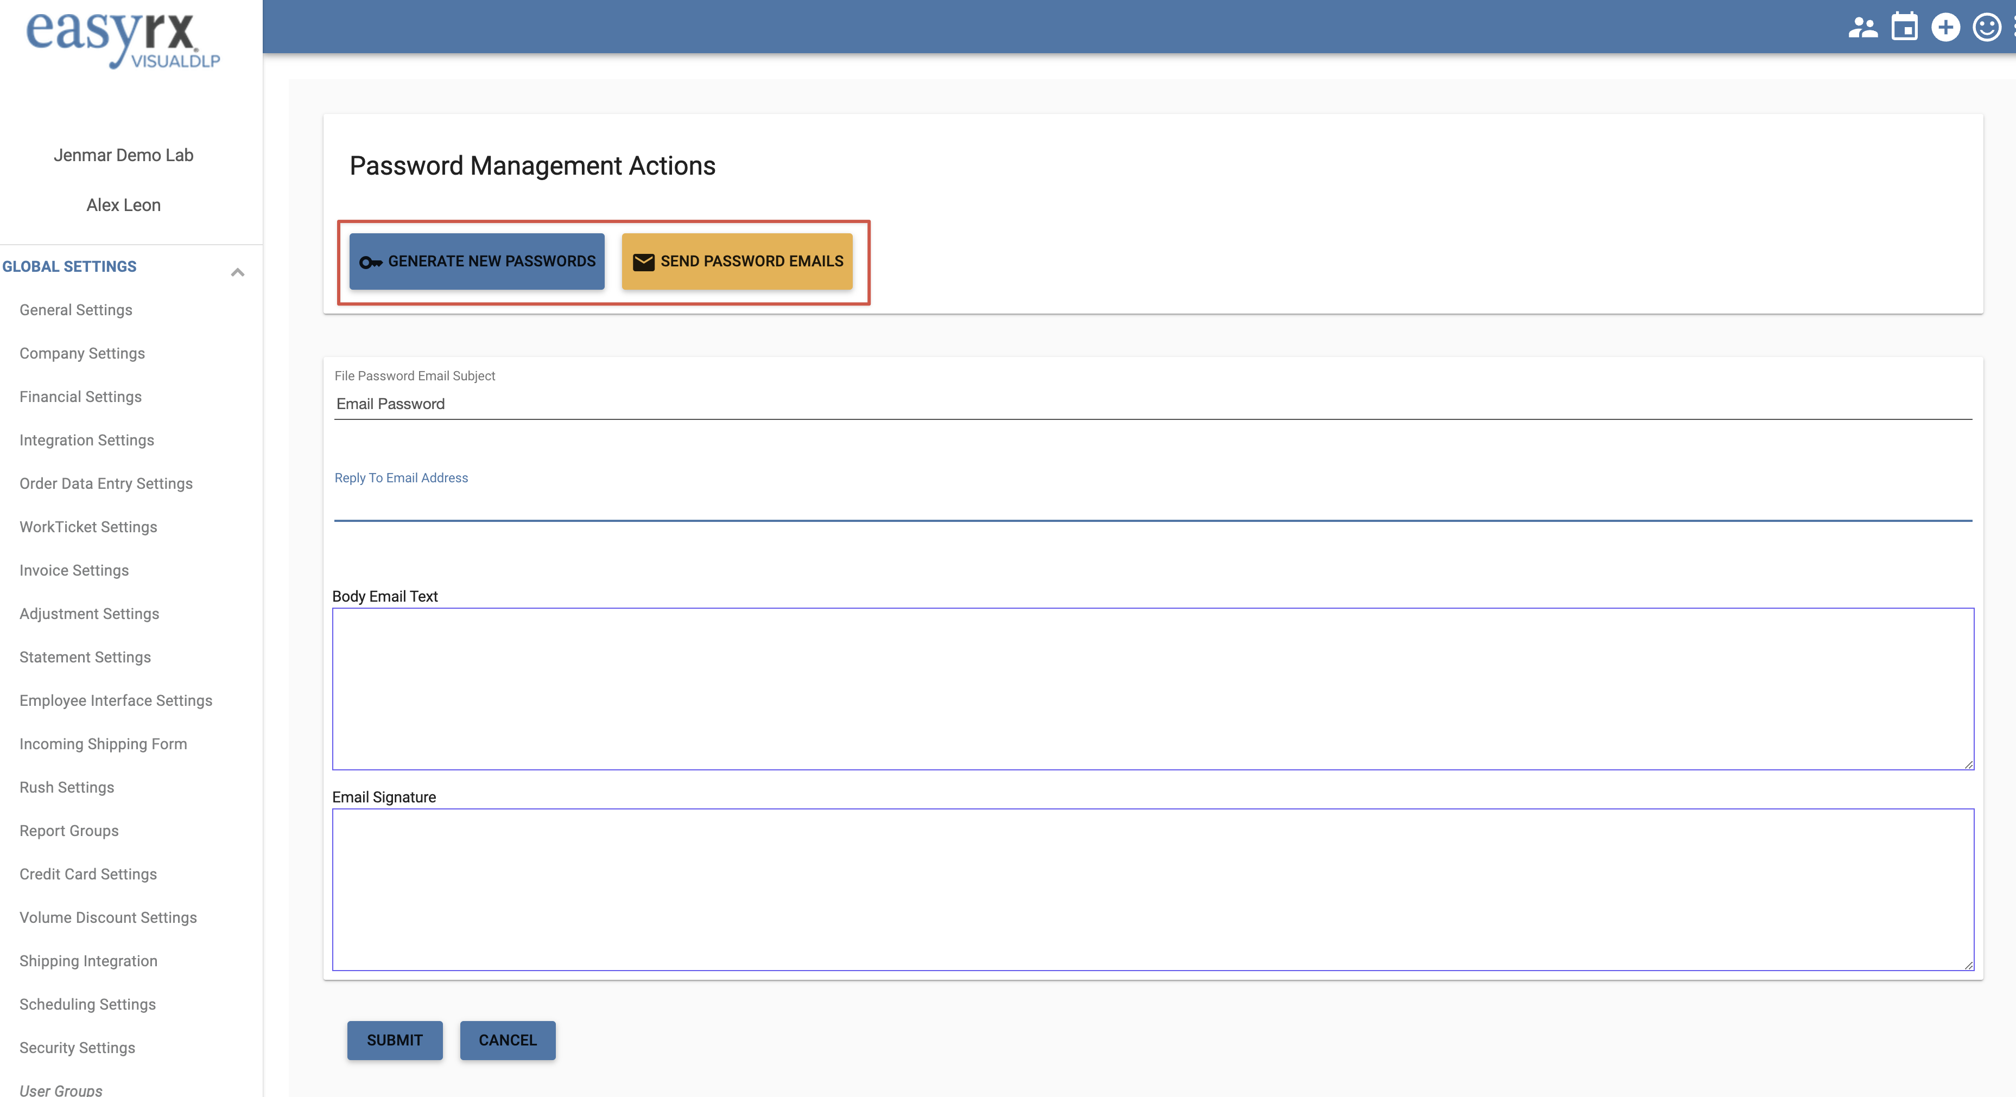2016x1097 pixels.
Task: Select Shipping Integration menu item
Action: [x=88, y=961]
